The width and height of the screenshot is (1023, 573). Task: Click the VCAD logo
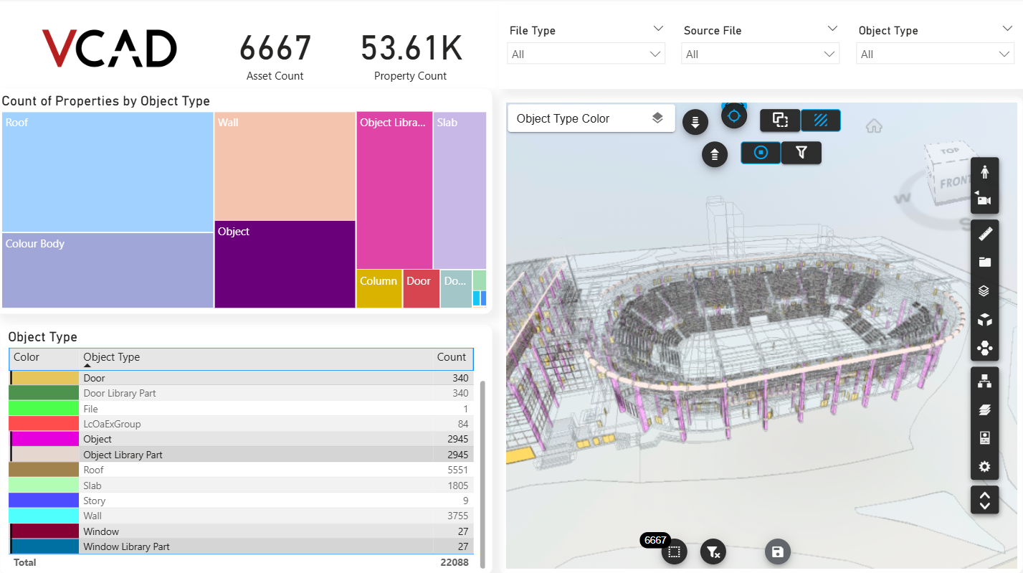109,49
